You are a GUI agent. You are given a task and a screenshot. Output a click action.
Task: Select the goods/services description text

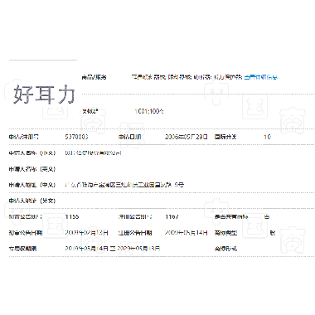coord(187,77)
